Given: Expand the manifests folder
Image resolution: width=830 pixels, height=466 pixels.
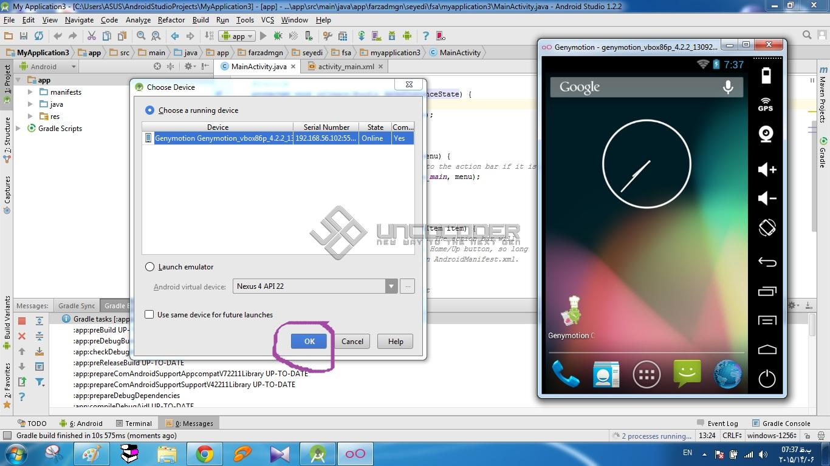Looking at the screenshot, I should click(30, 92).
